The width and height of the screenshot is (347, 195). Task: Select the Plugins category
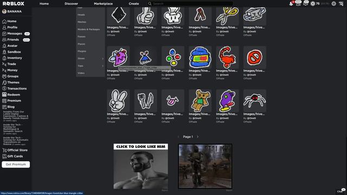82,51
